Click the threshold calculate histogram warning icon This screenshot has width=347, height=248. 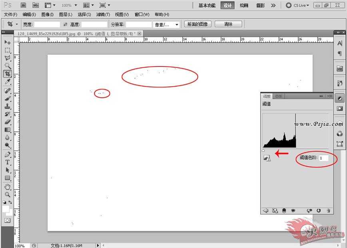pyautogui.click(x=267, y=158)
